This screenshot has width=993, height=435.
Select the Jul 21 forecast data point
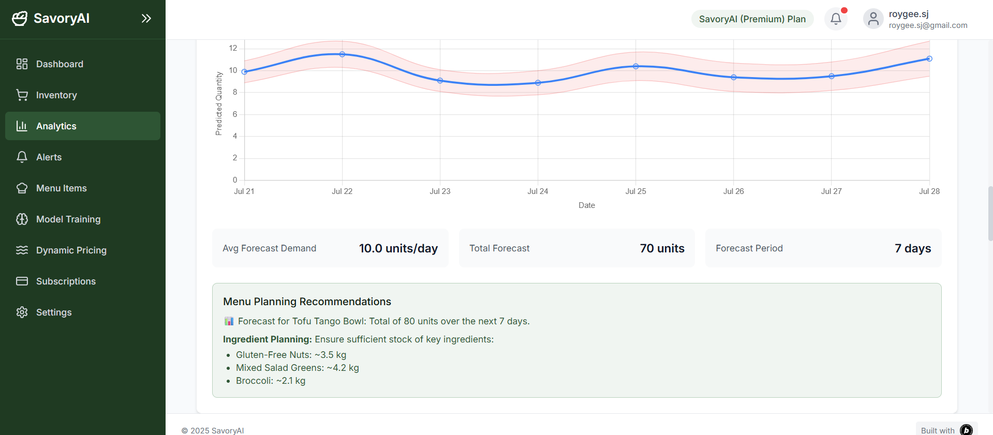pos(244,72)
